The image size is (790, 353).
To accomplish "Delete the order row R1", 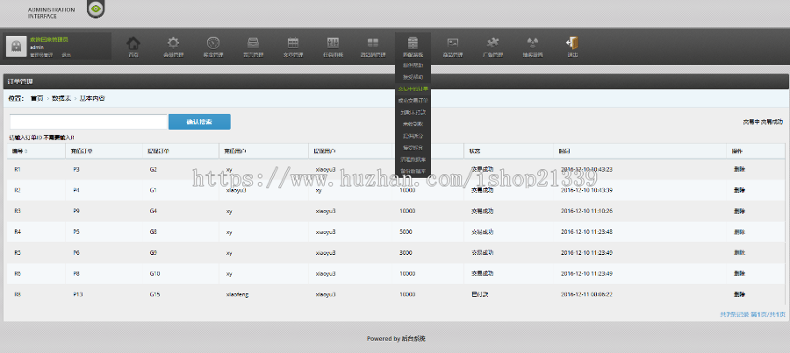I will [x=740, y=169].
